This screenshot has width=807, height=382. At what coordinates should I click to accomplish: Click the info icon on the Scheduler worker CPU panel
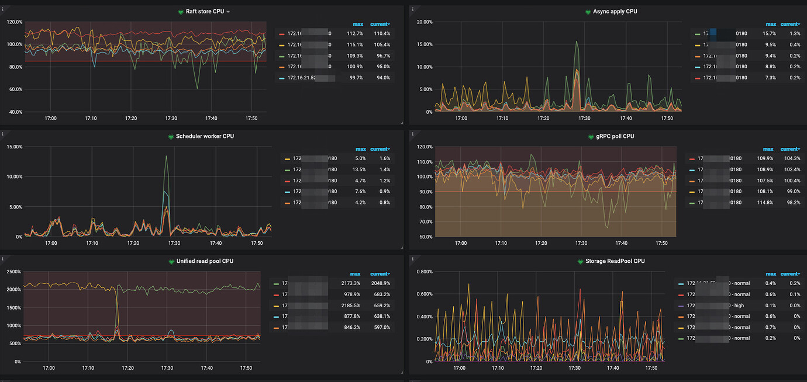coord(4,133)
